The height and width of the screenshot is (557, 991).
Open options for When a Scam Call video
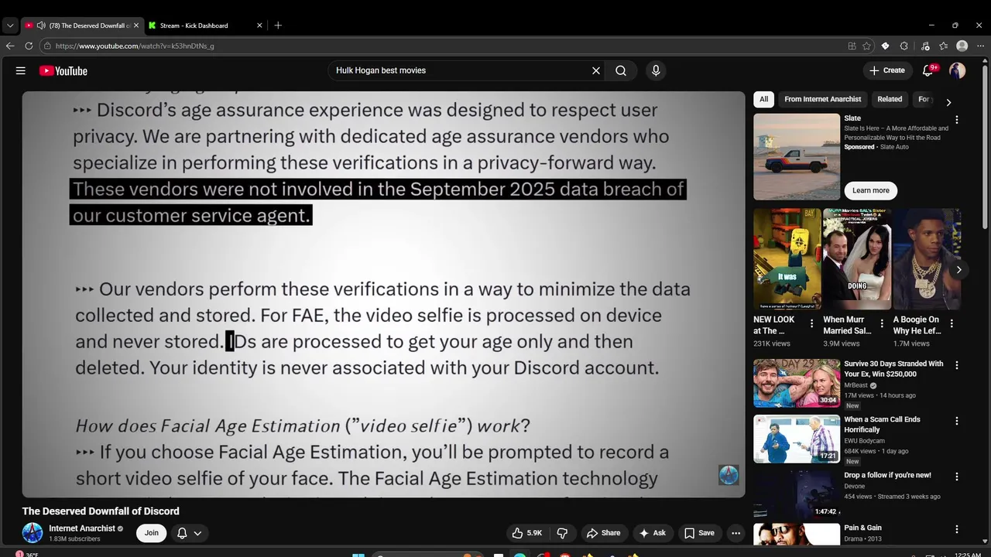click(x=957, y=421)
